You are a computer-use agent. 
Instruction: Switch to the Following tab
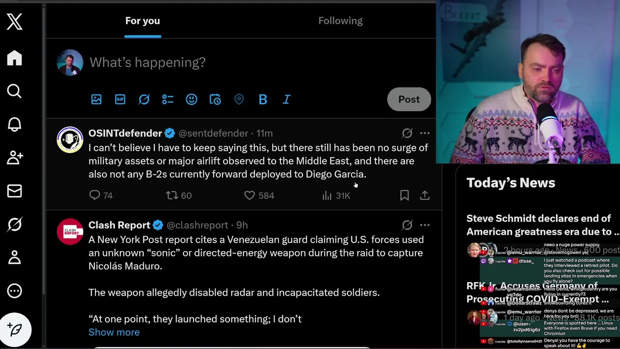(340, 21)
